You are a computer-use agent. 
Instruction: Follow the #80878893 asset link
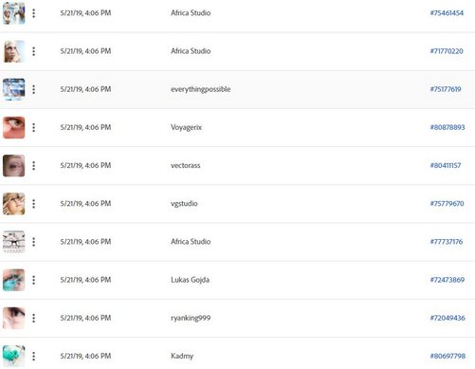448,127
